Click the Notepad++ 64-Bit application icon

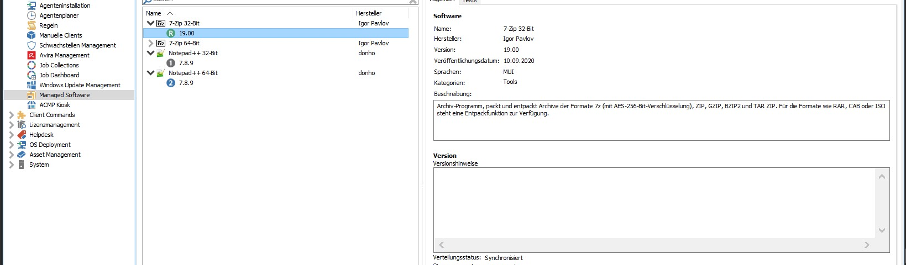coord(161,73)
